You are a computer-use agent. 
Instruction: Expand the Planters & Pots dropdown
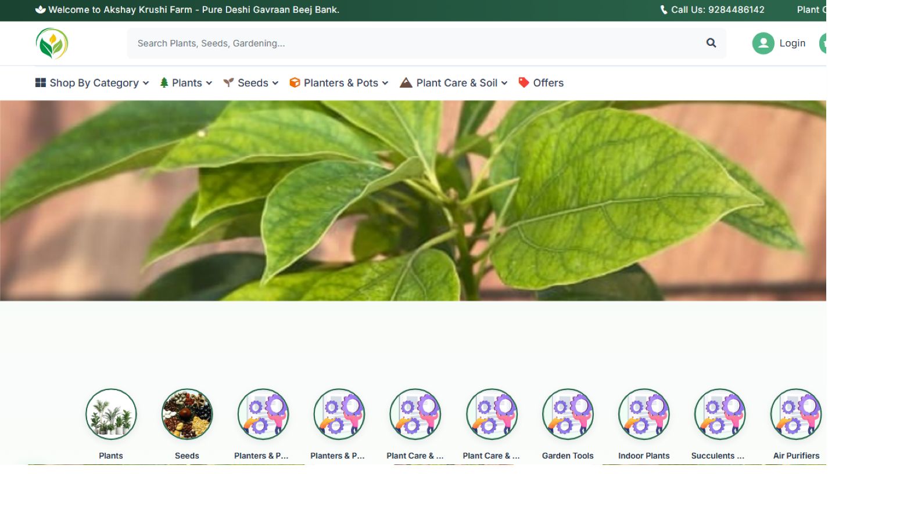point(339,83)
